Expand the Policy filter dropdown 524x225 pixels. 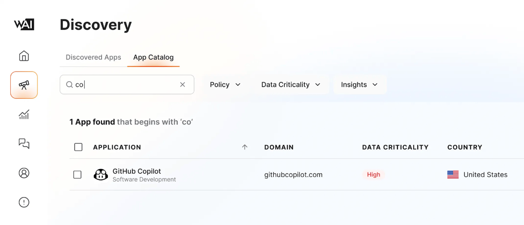[225, 85]
